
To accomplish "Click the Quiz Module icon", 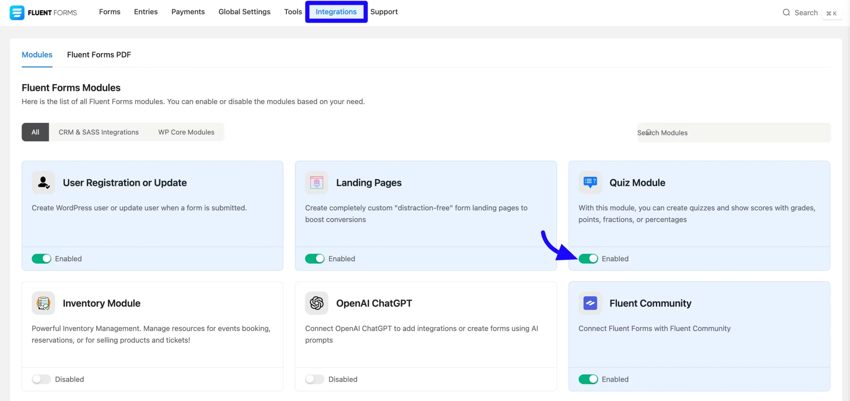I will coord(590,182).
